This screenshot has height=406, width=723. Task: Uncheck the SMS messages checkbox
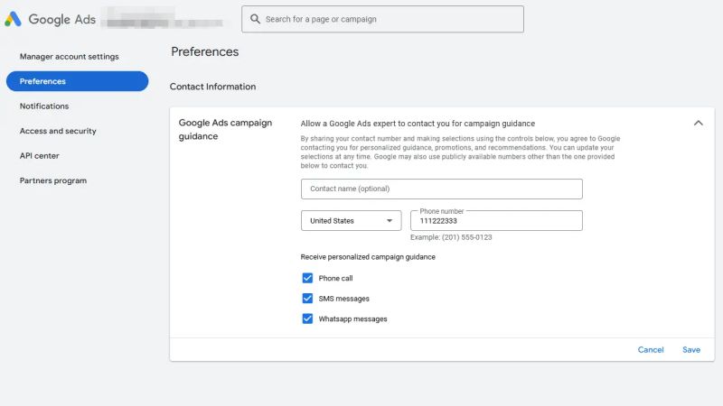click(x=307, y=299)
